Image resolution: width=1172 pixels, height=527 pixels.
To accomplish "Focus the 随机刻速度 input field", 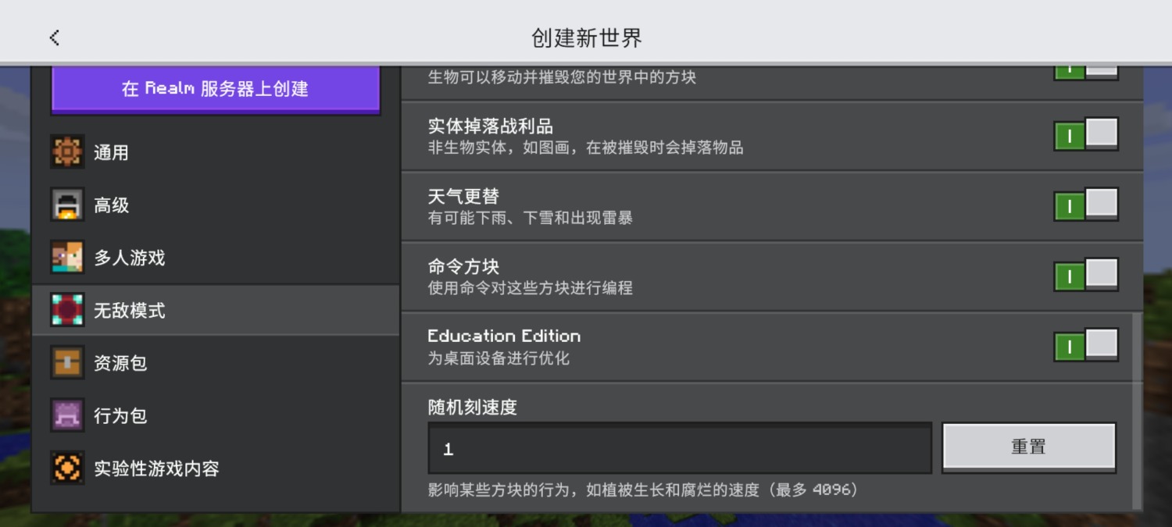I will point(680,448).
